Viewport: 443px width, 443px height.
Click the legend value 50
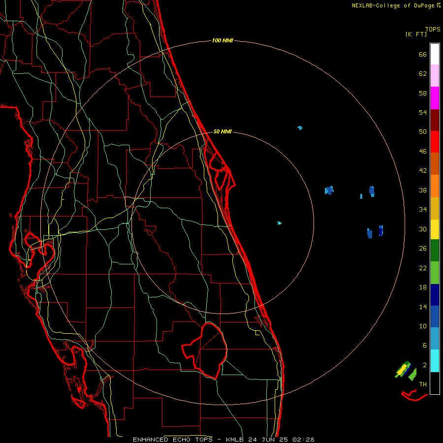pos(423,132)
